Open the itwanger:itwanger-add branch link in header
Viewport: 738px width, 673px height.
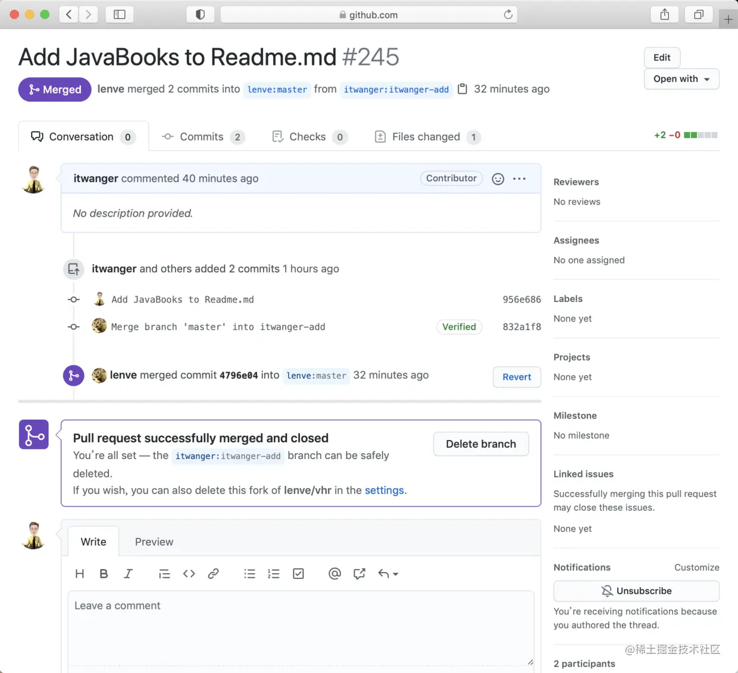(x=396, y=89)
